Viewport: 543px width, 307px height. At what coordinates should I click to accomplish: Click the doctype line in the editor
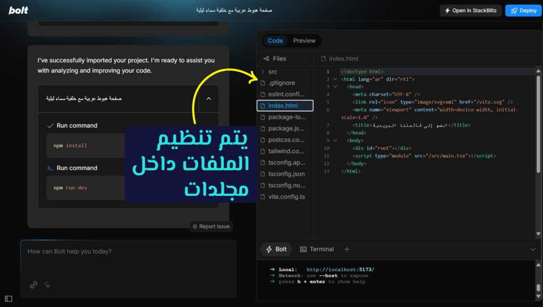pyautogui.click(x=362, y=71)
